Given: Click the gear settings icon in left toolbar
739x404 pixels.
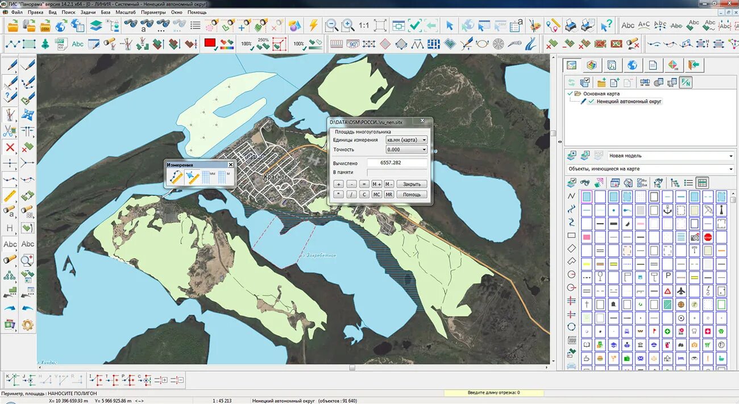Looking at the screenshot, I should pyautogui.click(x=27, y=325).
